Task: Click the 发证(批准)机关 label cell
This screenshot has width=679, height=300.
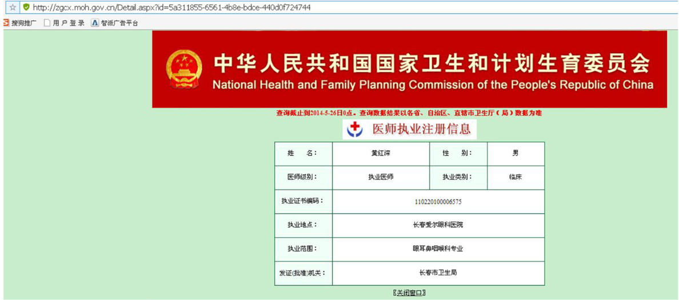Action: click(303, 273)
